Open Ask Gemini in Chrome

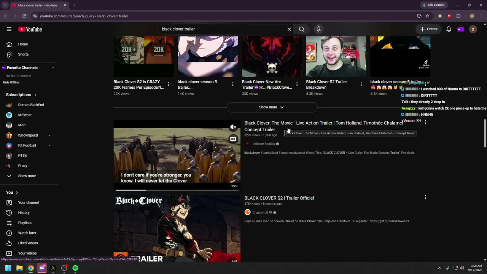433,5
